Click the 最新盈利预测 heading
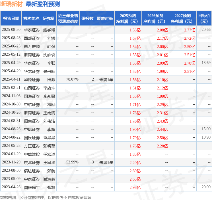Image resolution: width=212 pixels, height=200 pixels. (43, 4)
